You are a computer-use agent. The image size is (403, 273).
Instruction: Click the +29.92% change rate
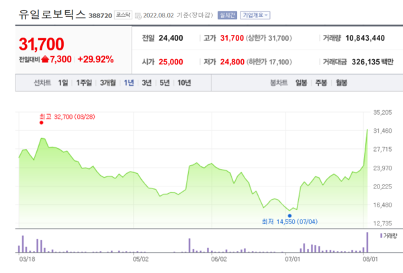[95, 59]
